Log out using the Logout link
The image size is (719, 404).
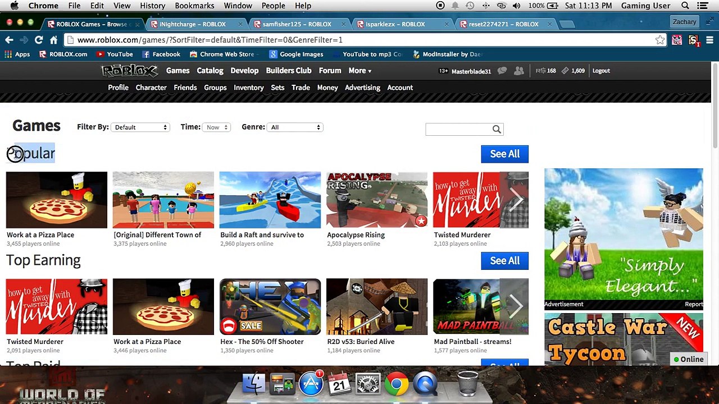coord(601,71)
